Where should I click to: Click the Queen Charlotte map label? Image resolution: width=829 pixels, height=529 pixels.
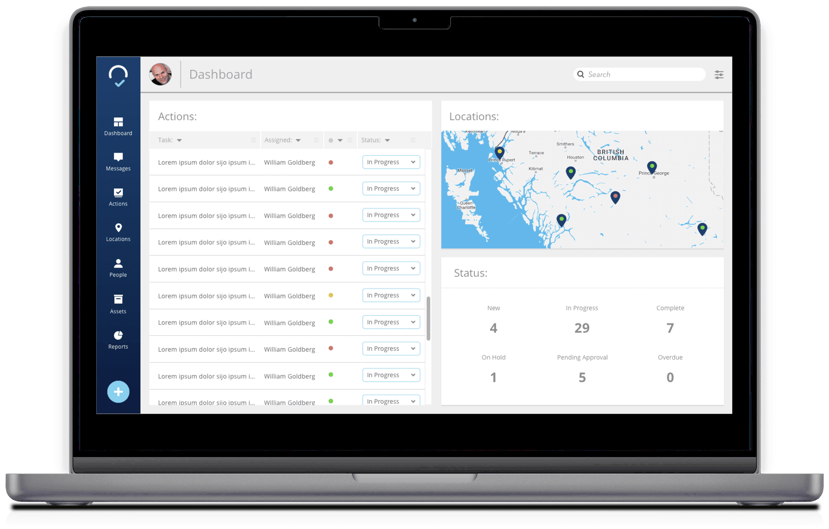point(466,205)
